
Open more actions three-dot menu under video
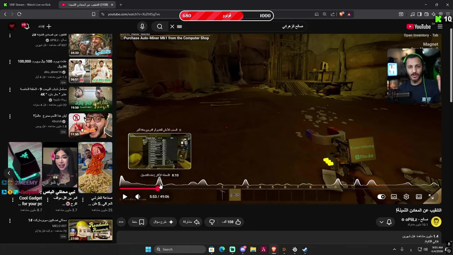tap(121, 222)
